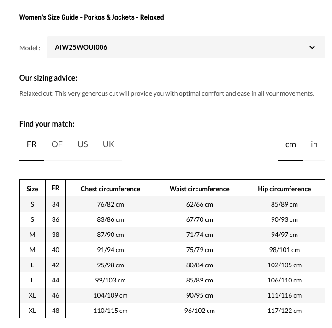Click the chevron arrow in the Model selector
Screen dimensions: 332x328
pos(312,47)
